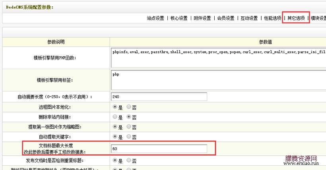326x170 pixels.
Task: Pick 否 for 发布文档时是否检测重复标题
Action: point(129,160)
